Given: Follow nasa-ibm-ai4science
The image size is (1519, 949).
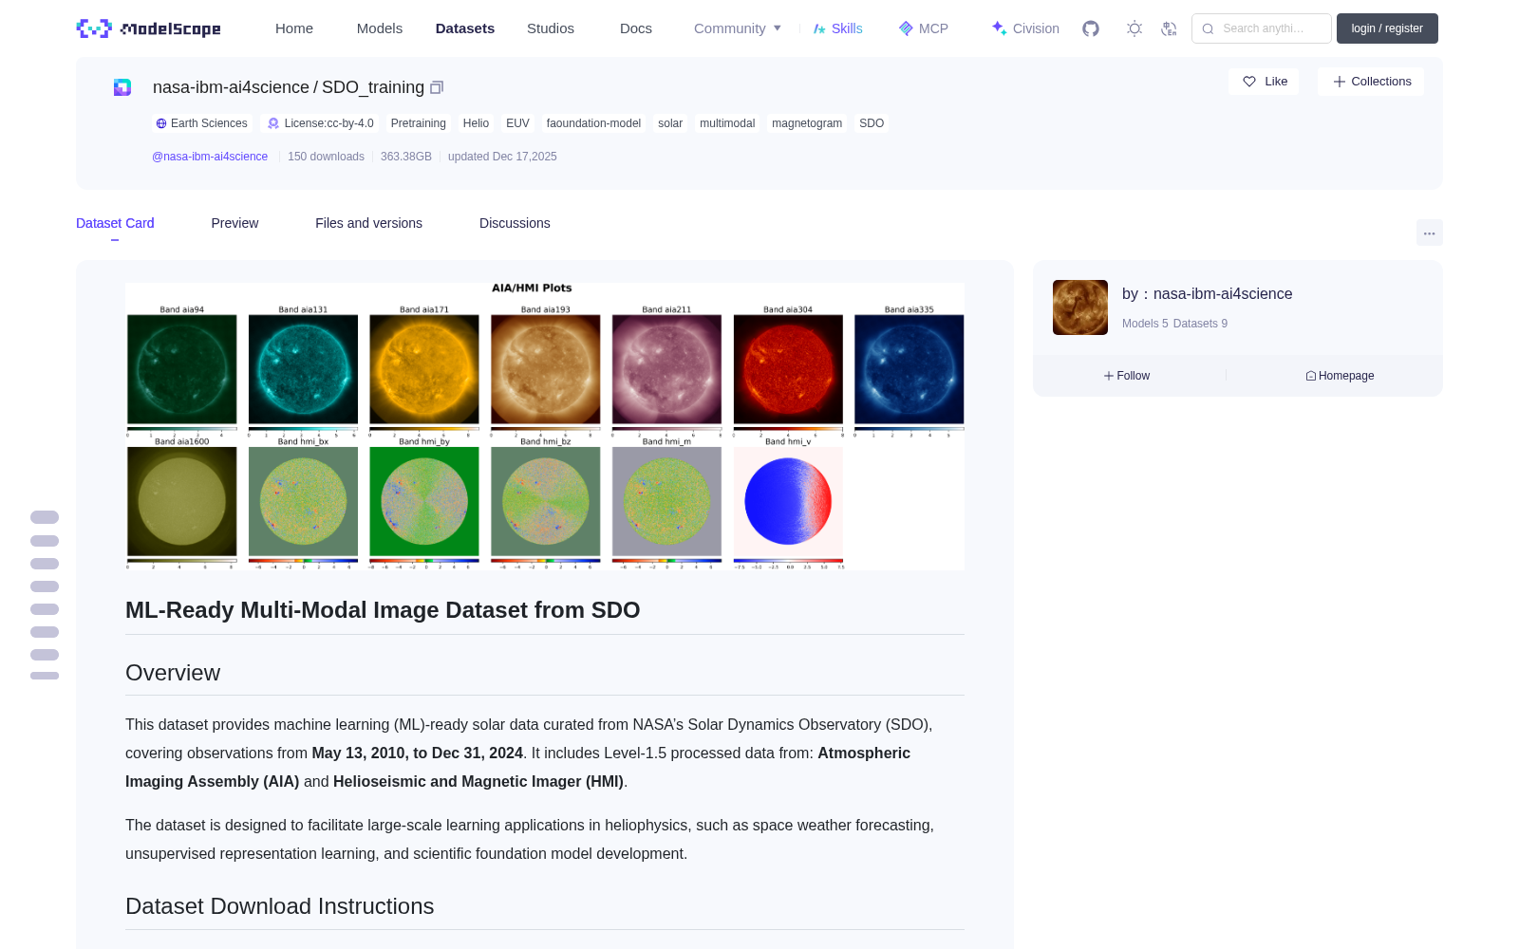Looking at the screenshot, I should (1127, 376).
